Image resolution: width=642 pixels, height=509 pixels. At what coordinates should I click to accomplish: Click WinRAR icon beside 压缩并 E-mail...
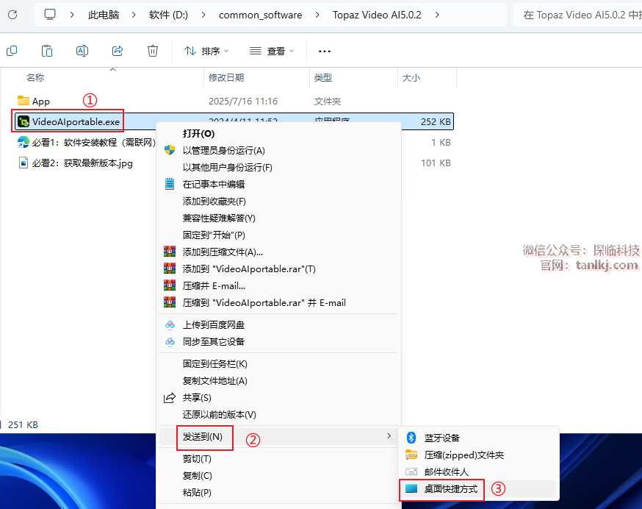[x=170, y=285]
